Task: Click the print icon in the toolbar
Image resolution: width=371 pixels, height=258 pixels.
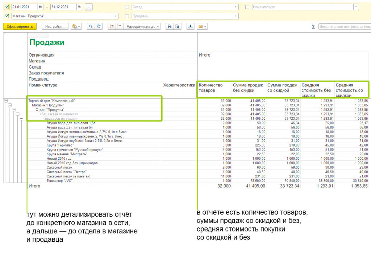Action: tap(169, 26)
